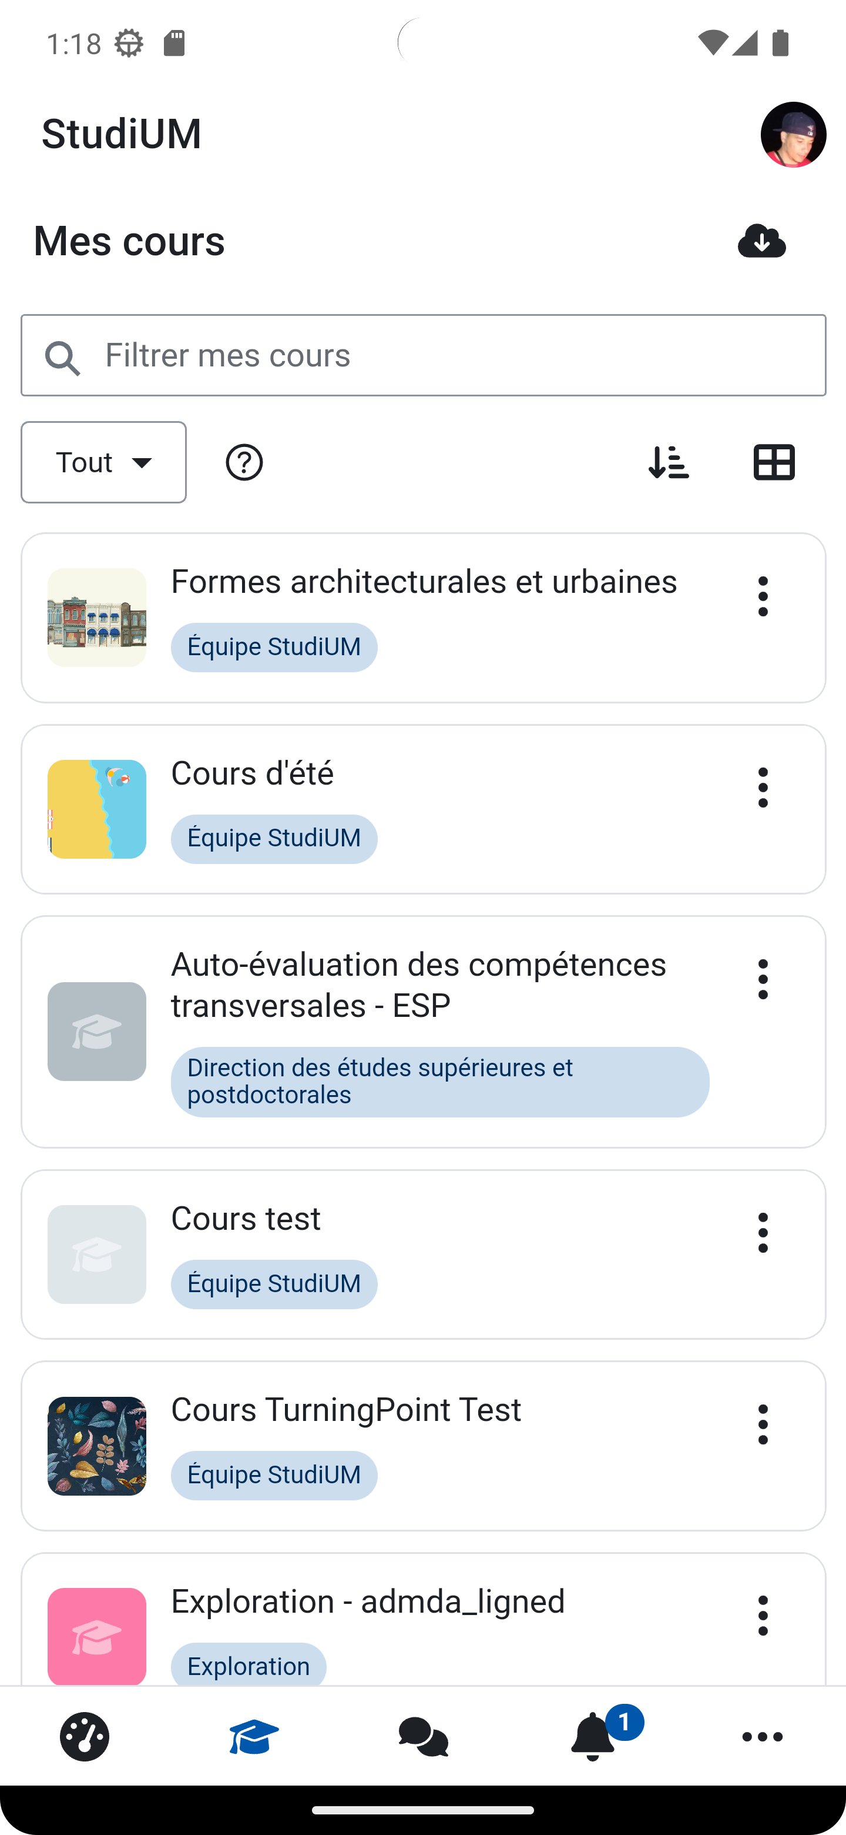Open the Notifications bell with badge
The height and width of the screenshot is (1835, 846).
[x=593, y=1736]
